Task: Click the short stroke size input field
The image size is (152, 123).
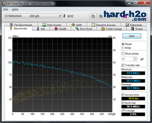Action: (127, 59)
